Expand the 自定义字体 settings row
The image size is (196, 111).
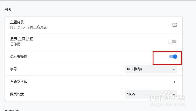(x=94, y=82)
